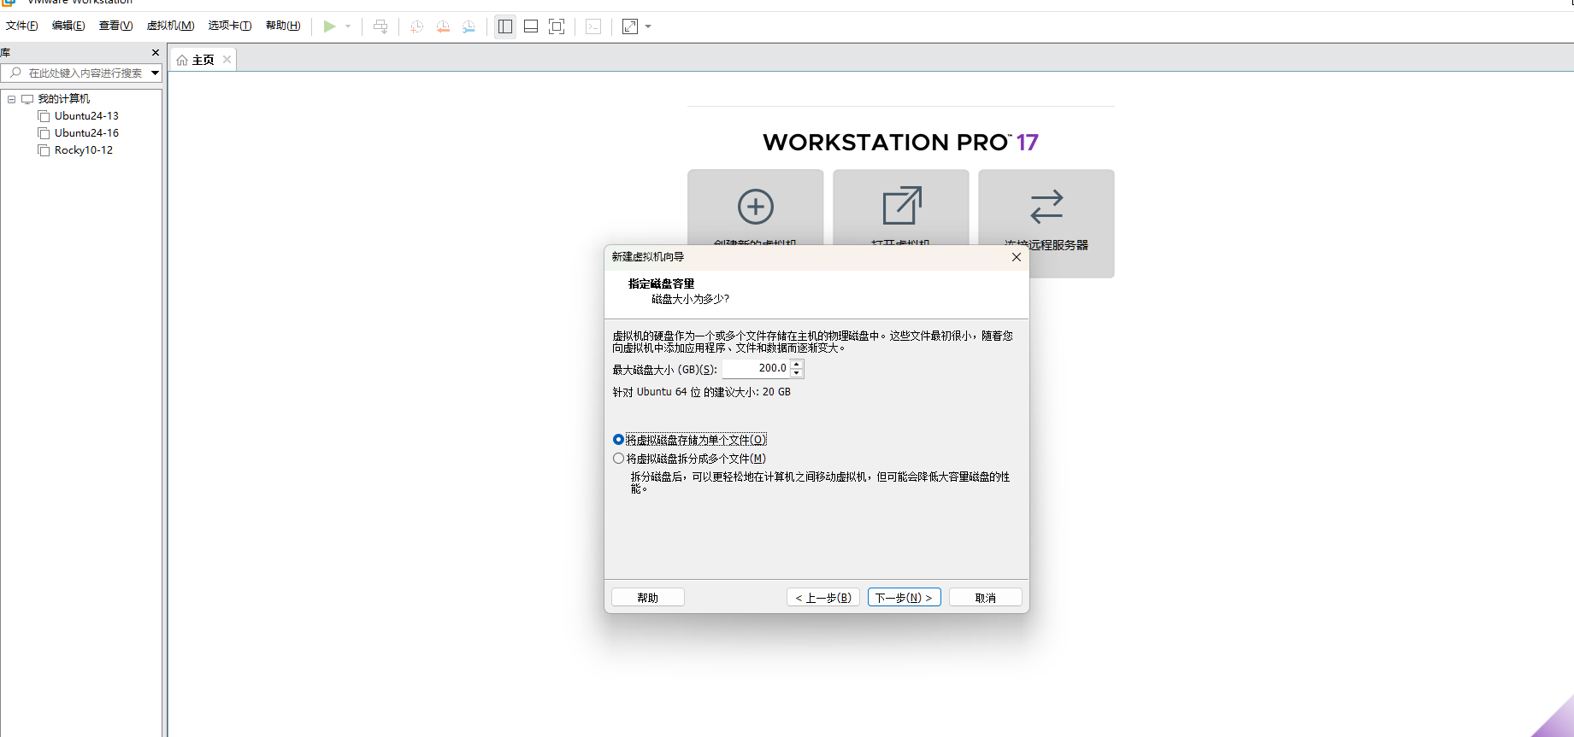Open the snapshot manager wrench icon
The image size is (1574, 737).
click(x=469, y=26)
